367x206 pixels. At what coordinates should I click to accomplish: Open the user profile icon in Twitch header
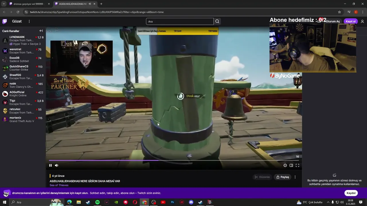(x=362, y=21)
